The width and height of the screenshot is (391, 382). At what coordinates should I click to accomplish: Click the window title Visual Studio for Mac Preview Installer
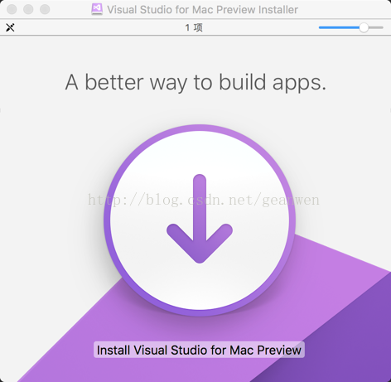[203, 10]
